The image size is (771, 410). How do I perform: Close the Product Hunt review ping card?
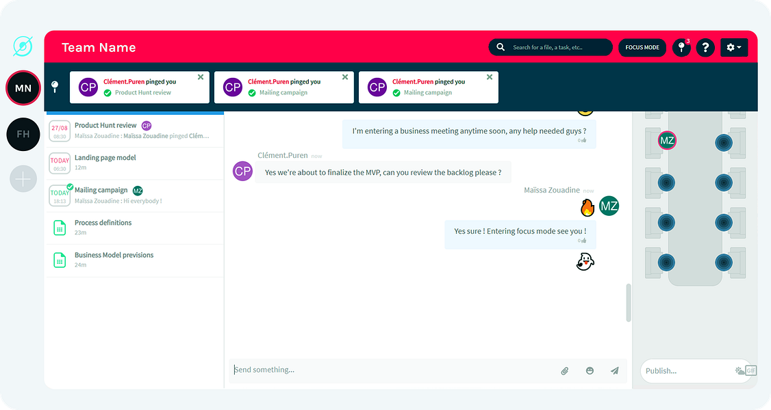(201, 77)
